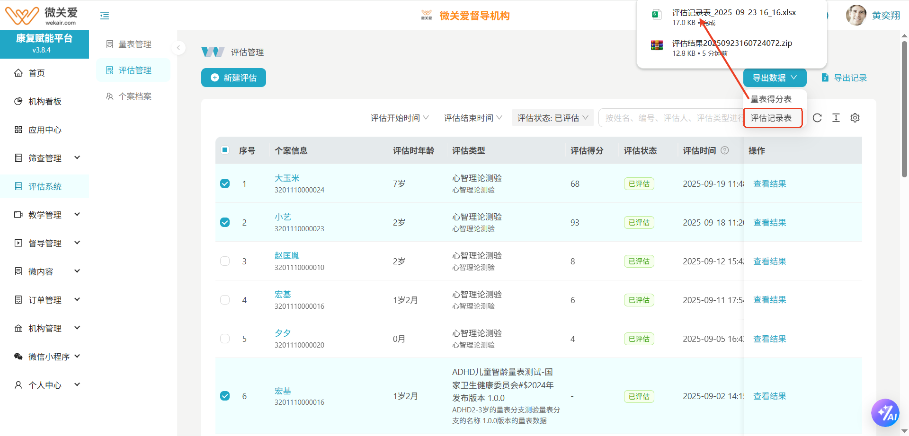The width and height of the screenshot is (909, 436).
Task: Open 查看结果 link for 小艺
Action: tap(769, 222)
